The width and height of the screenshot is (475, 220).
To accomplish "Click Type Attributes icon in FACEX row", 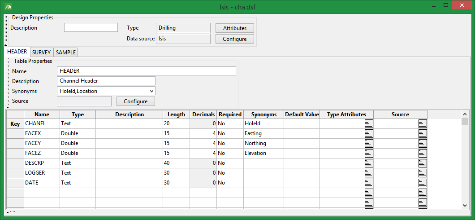I will point(369,133).
